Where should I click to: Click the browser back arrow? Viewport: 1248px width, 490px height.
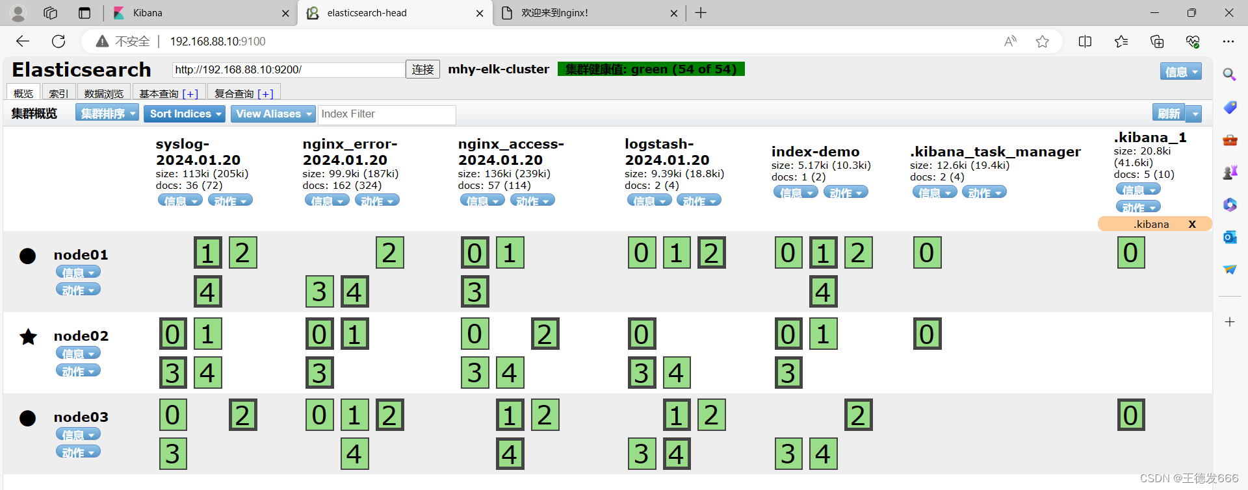tap(23, 42)
